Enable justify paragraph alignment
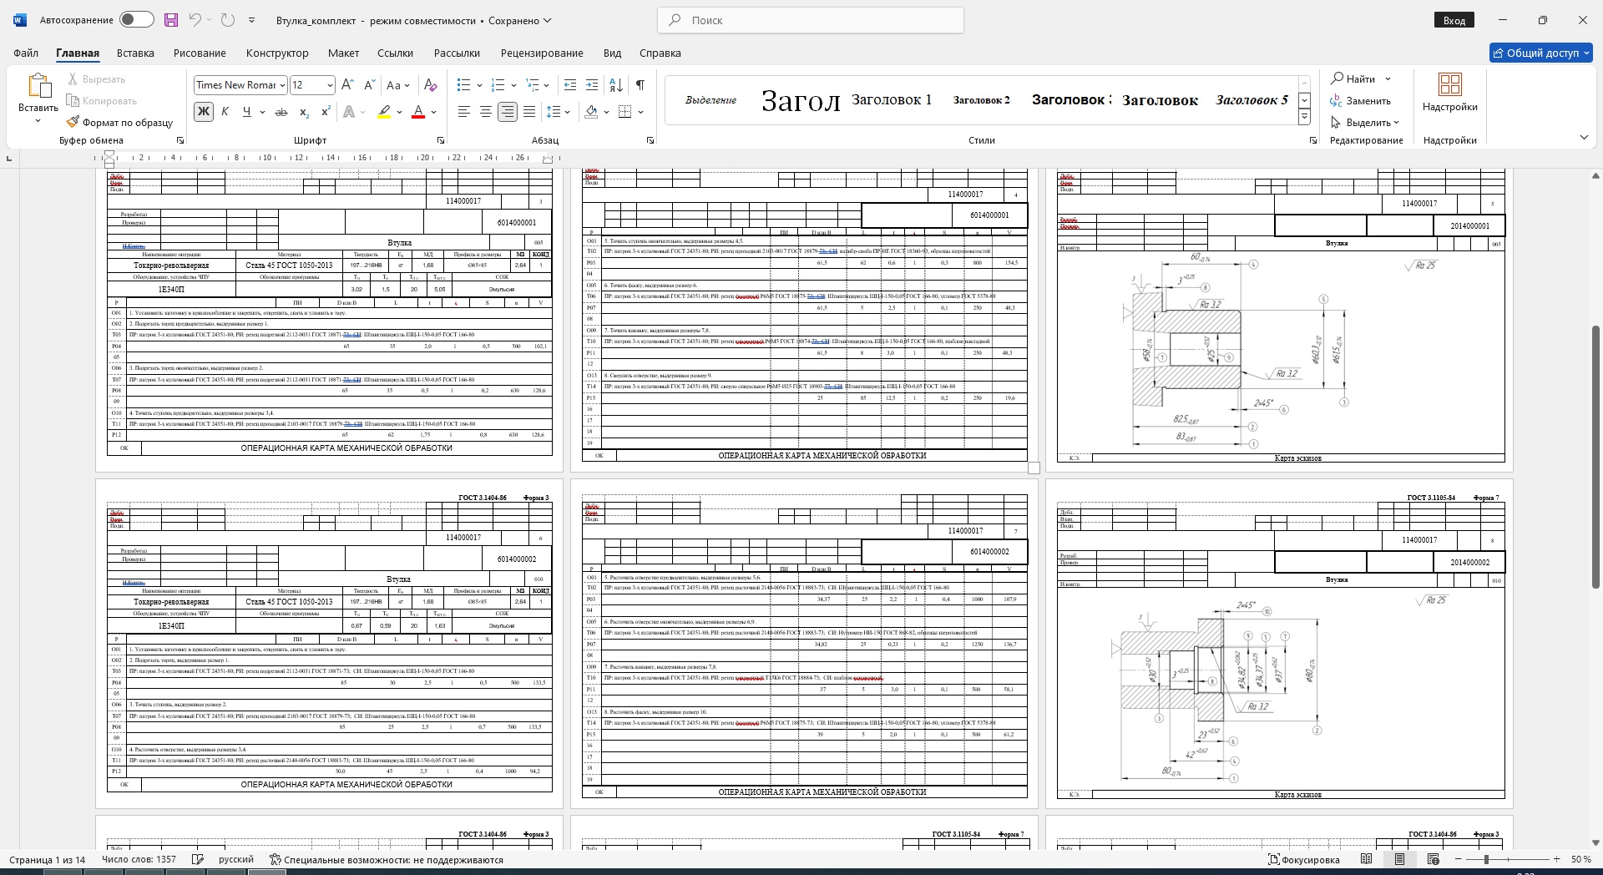 pos(529,112)
